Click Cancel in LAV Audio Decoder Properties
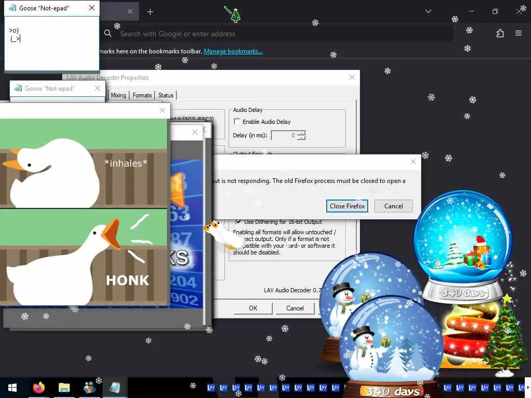 (295, 308)
